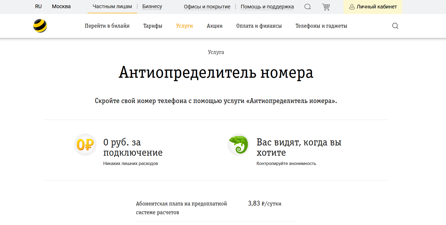Open the shopping cart icon
The image size is (446, 225).
coord(326,7)
